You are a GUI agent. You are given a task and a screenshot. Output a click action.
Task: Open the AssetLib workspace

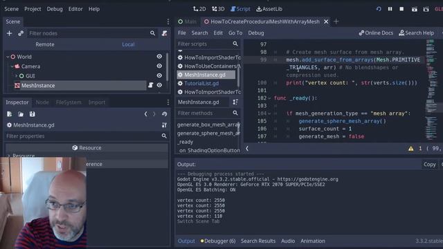click(269, 9)
